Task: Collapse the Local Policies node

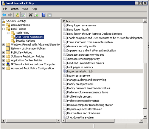Action: [4, 29]
